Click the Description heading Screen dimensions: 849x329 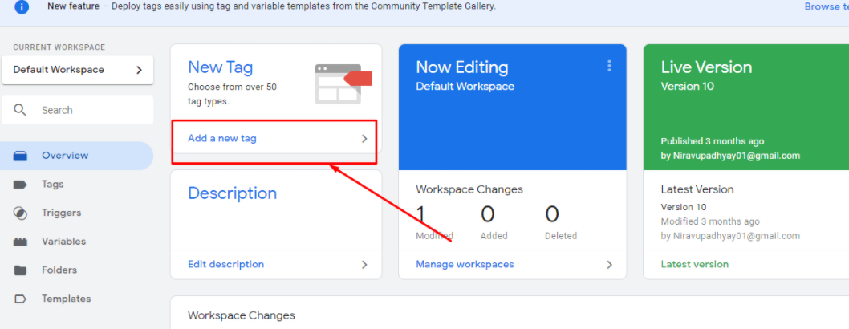tap(232, 193)
